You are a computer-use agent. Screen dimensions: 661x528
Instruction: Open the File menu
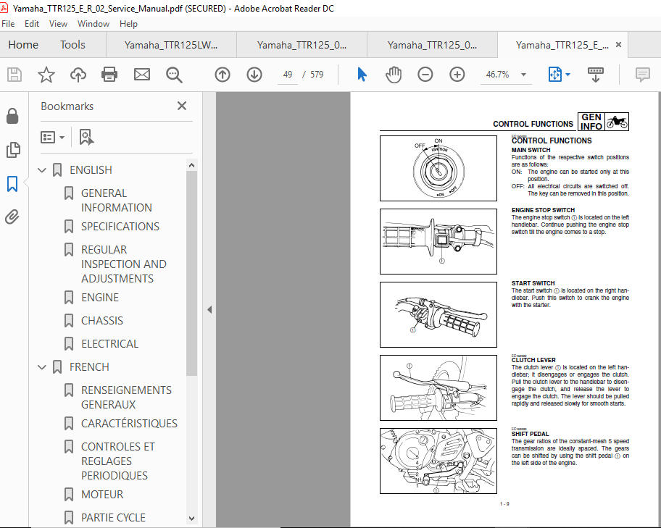[x=8, y=24]
